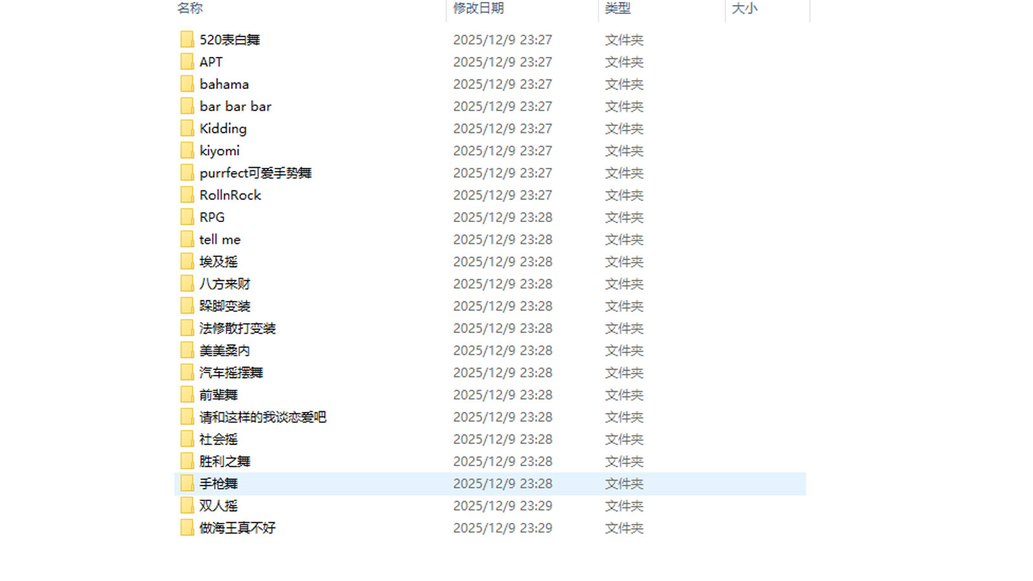Sort by 修改日期 column header
The height and width of the screenshot is (581, 1033).
click(x=478, y=8)
